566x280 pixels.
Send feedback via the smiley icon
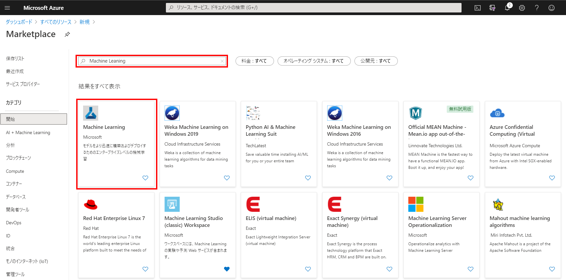pos(552,8)
